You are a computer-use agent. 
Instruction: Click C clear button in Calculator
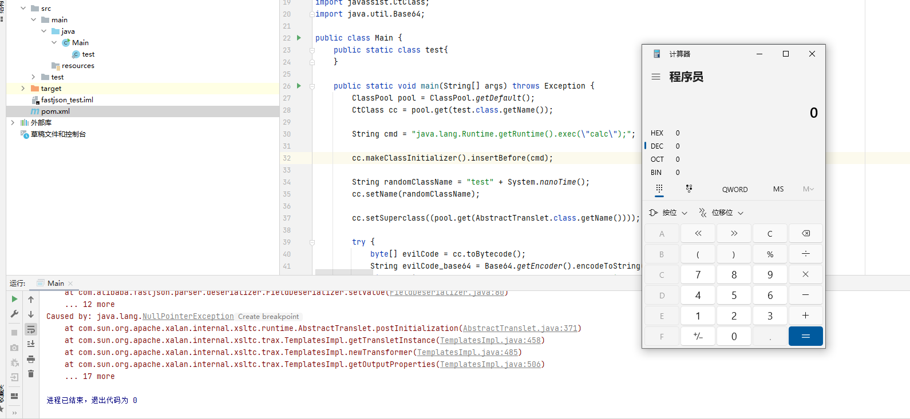coord(770,233)
